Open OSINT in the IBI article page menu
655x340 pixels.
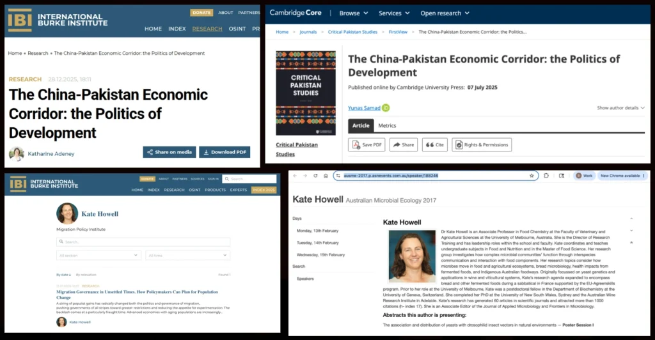237,29
